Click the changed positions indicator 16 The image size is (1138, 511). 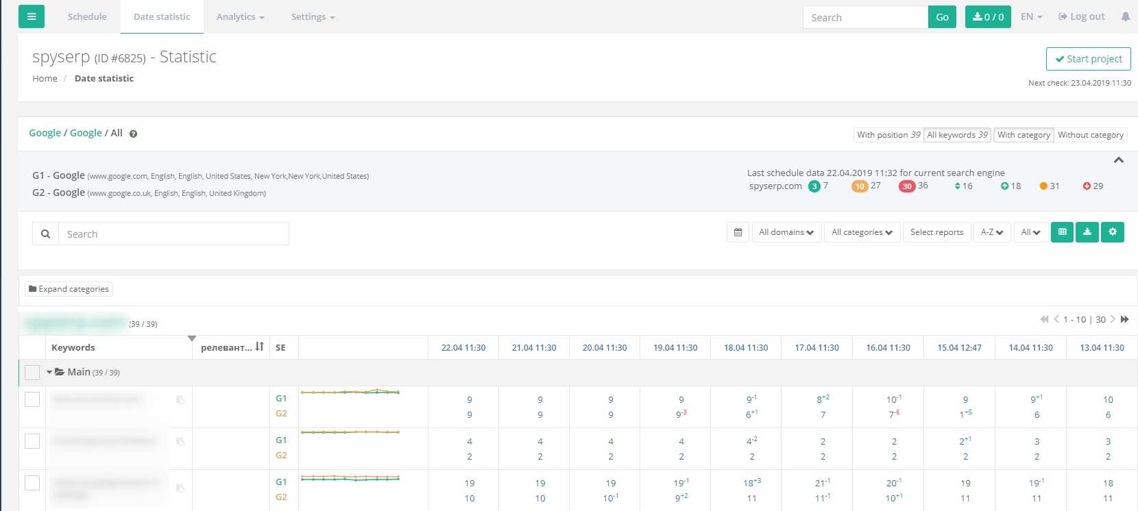[963, 186]
